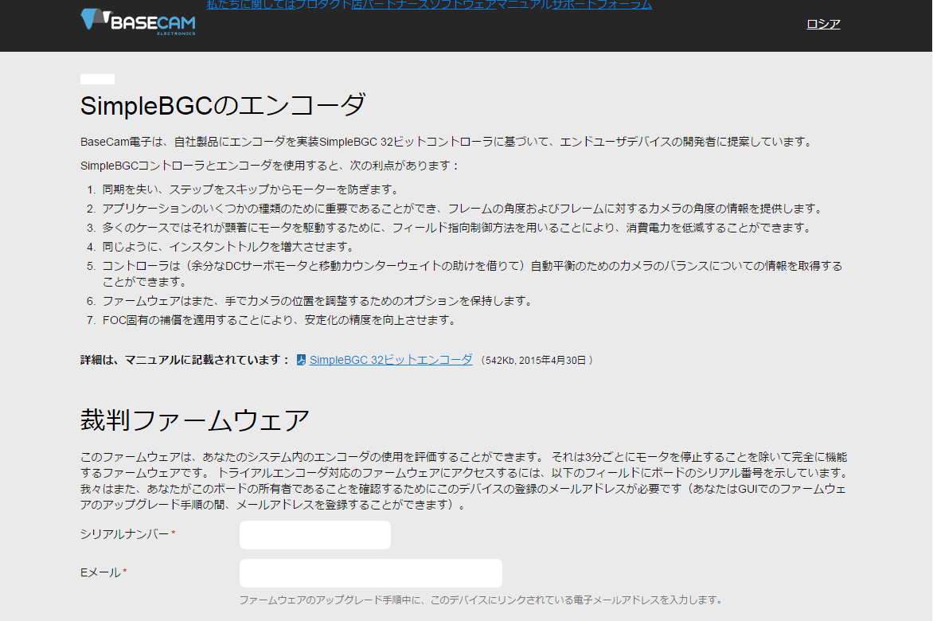This screenshot has height=621, width=933.
Task: Open the フォーラム navigation link
Action: [624, 5]
